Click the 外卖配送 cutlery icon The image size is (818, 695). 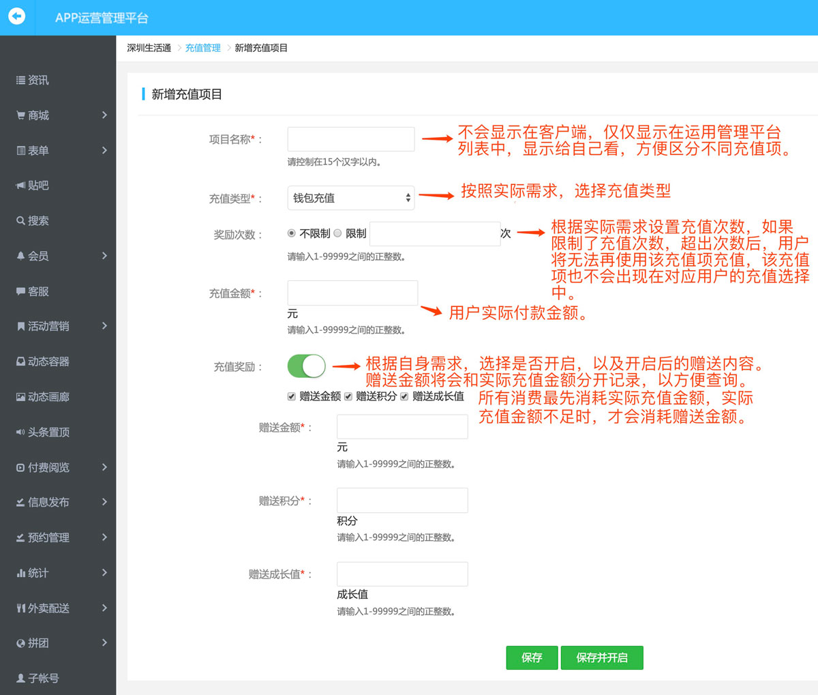20,608
